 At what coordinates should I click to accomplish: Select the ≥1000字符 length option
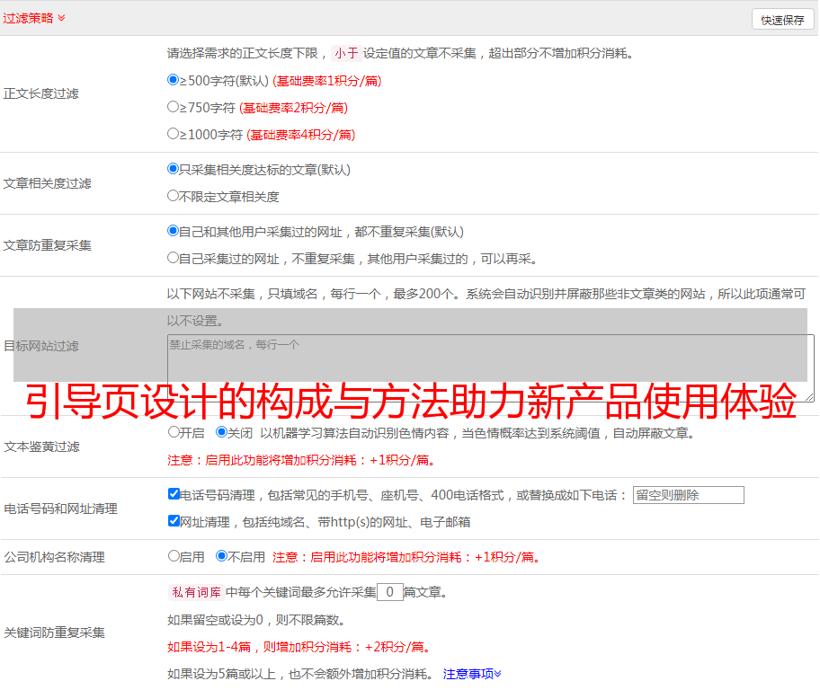pyautogui.click(x=174, y=134)
